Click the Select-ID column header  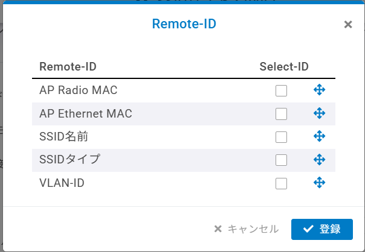tap(284, 66)
